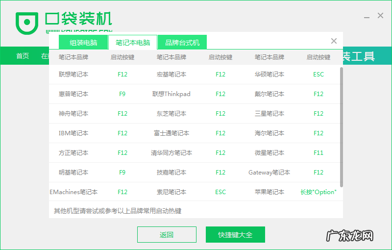
Task: Open 快捷键大全 button
Action: (235, 234)
